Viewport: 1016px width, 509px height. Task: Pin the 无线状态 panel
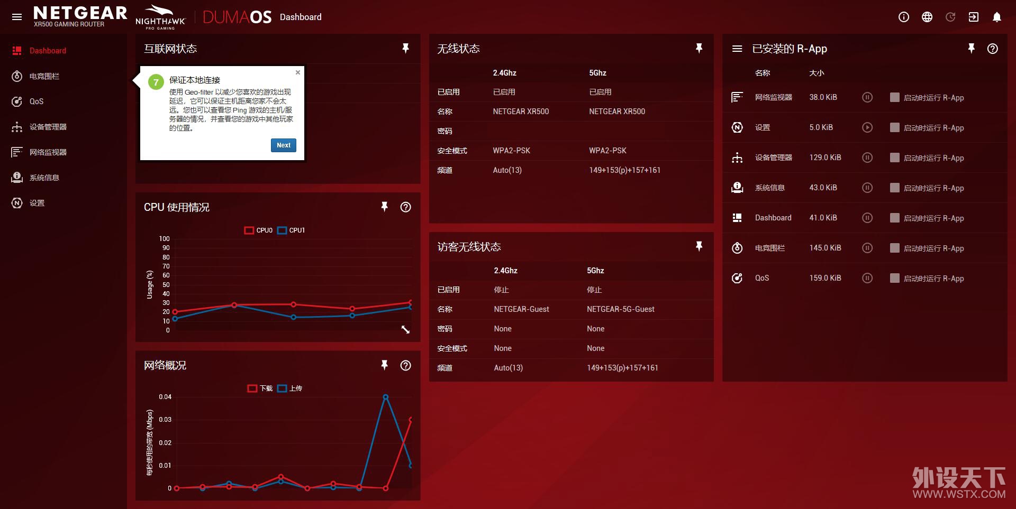[x=699, y=49]
